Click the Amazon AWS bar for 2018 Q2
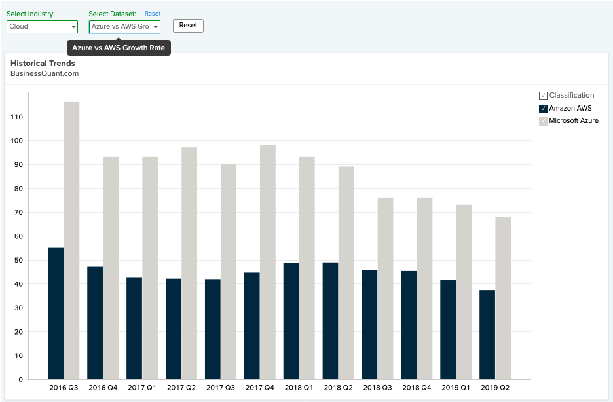 [330, 321]
